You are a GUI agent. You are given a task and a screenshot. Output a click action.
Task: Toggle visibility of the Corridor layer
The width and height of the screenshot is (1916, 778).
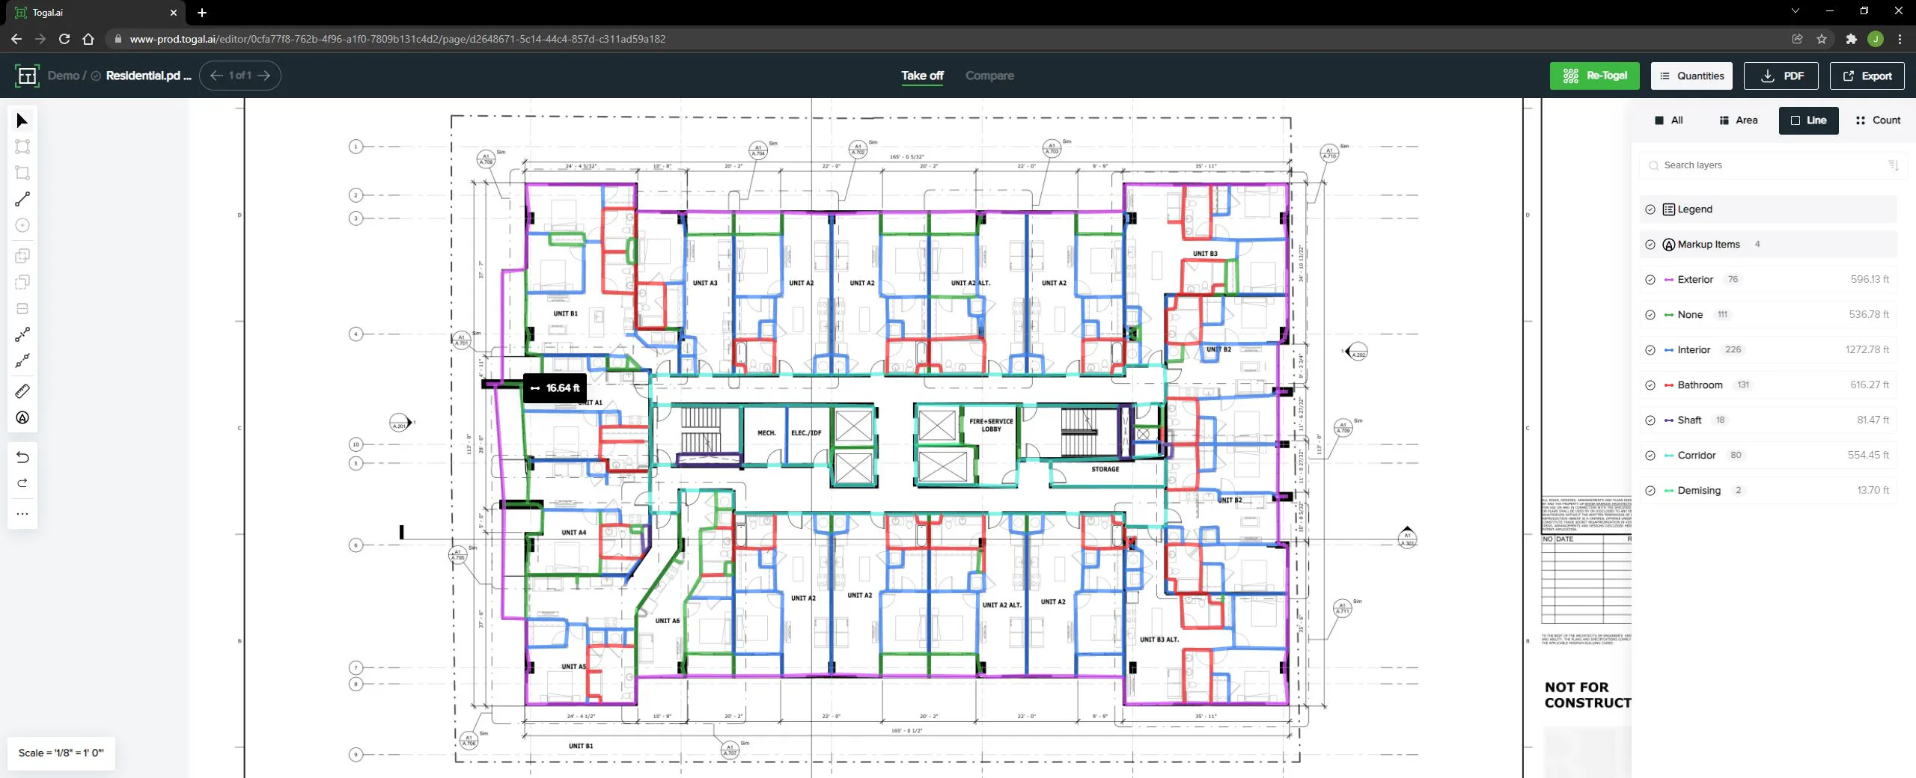[1650, 456]
